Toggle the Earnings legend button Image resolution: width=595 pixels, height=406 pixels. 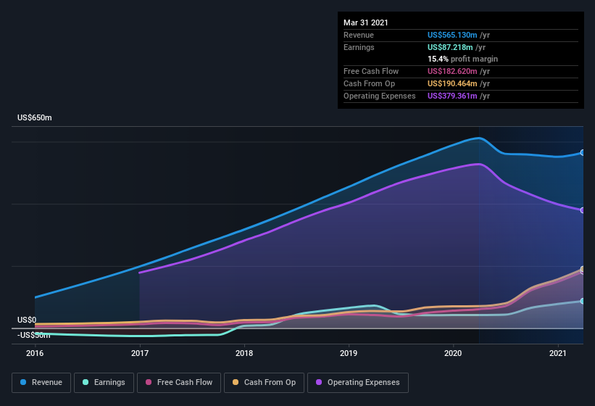pos(104,383)
